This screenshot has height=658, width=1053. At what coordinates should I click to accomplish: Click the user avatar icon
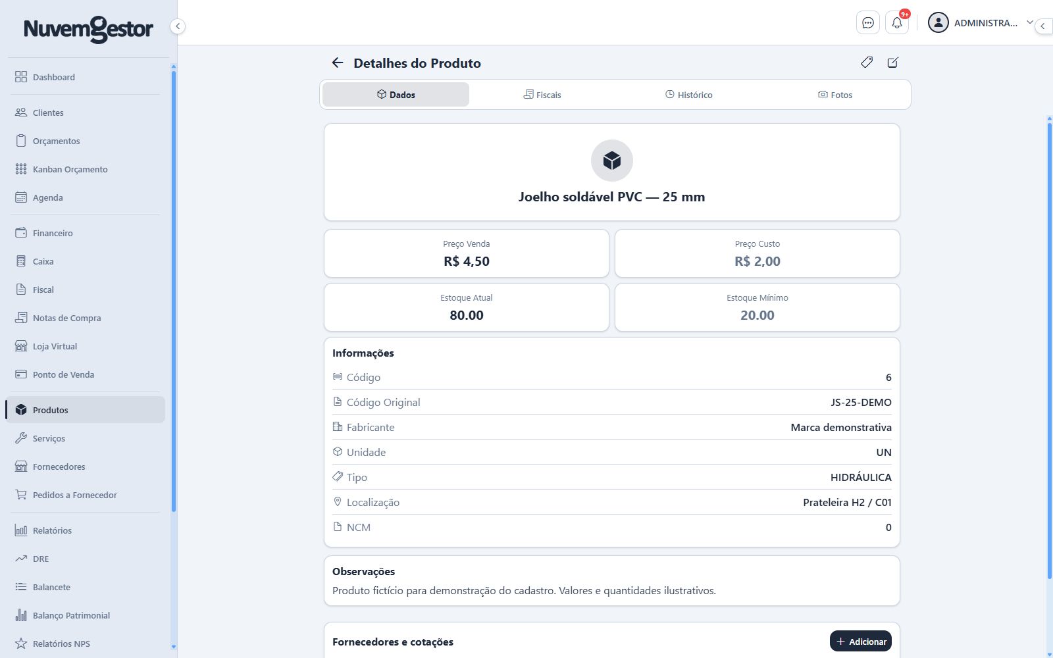click(938, 23)
